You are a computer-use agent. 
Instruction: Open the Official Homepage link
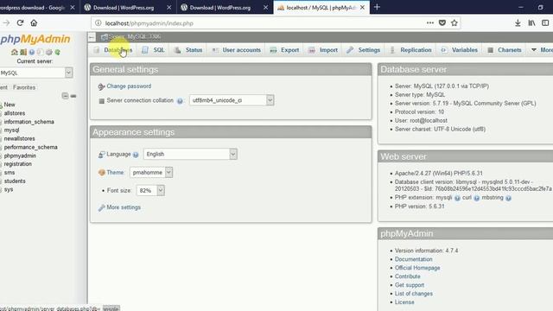[x=417, y=268]
